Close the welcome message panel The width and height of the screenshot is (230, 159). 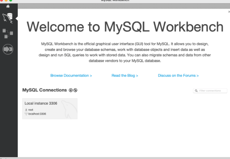229,12
